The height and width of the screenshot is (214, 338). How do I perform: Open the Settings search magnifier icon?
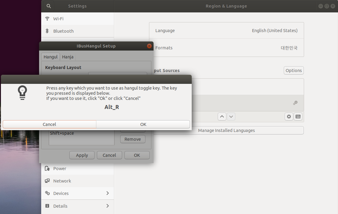pyautogui.click(x=49, y=6)
